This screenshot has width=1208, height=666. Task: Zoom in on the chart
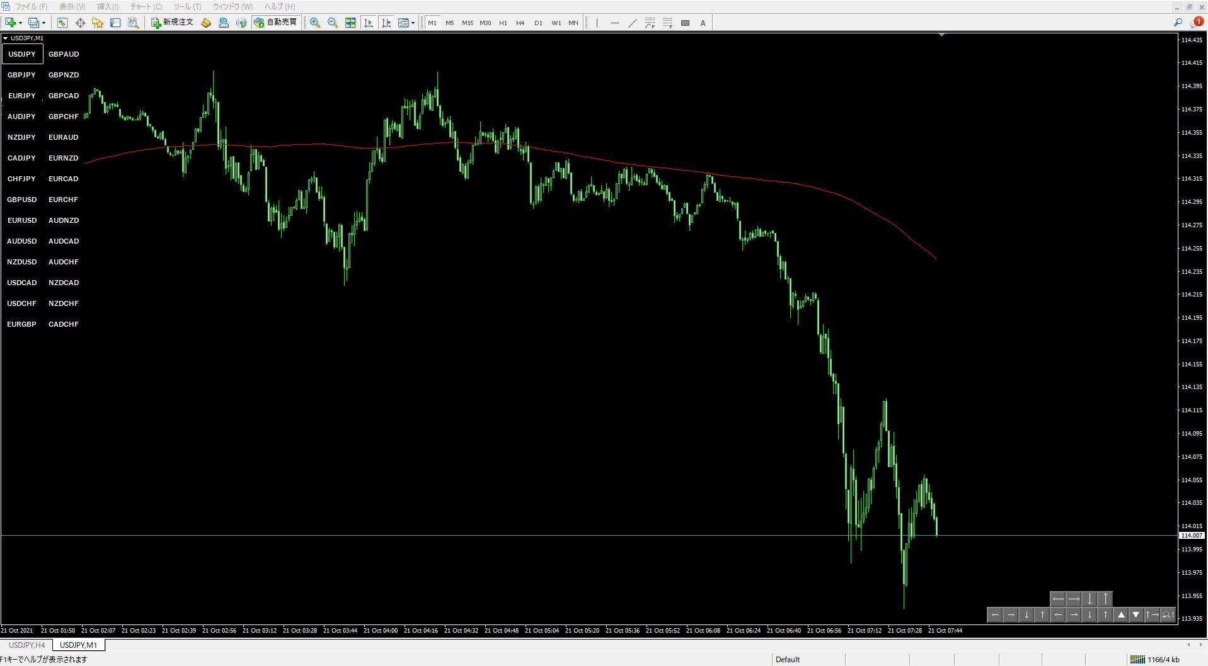tap(315, 23)
